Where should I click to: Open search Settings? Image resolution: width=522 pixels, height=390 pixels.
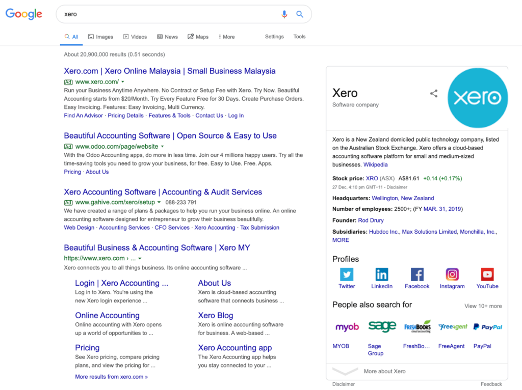(274, 37)
